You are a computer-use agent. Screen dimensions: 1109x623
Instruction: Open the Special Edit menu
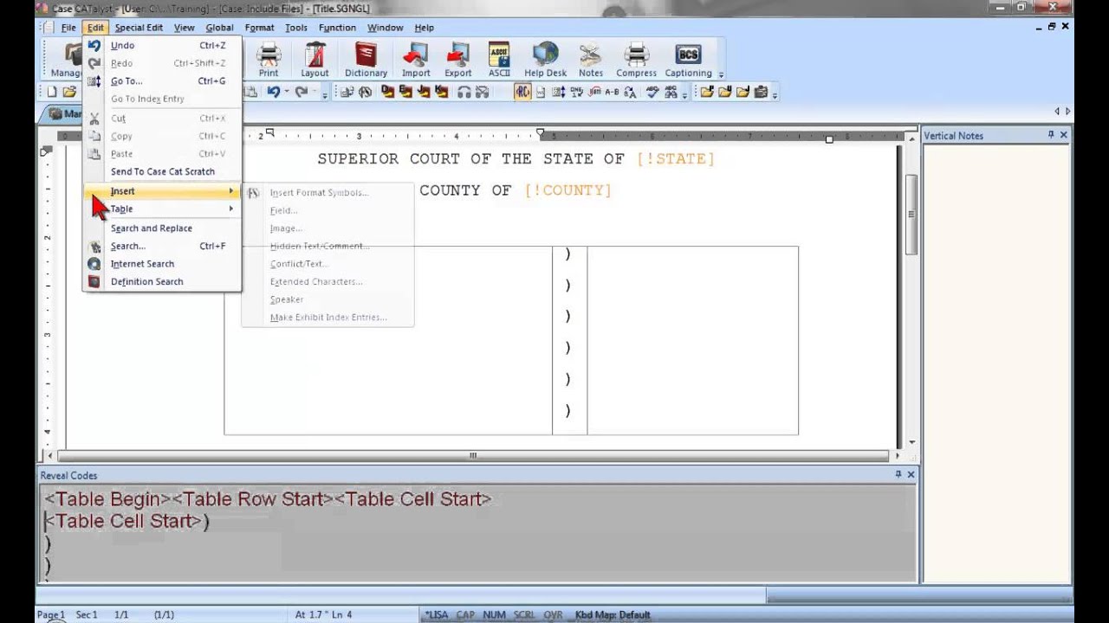139,28
